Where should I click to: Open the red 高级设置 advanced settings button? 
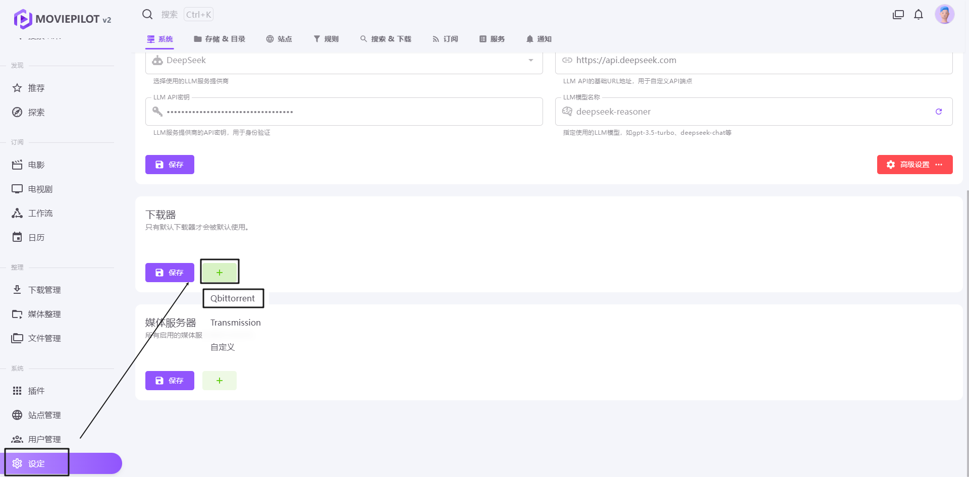coord(914,165)
